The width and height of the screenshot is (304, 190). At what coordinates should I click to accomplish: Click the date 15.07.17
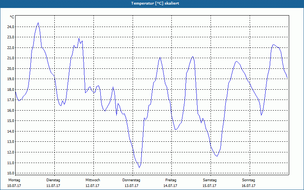[209, 186]
